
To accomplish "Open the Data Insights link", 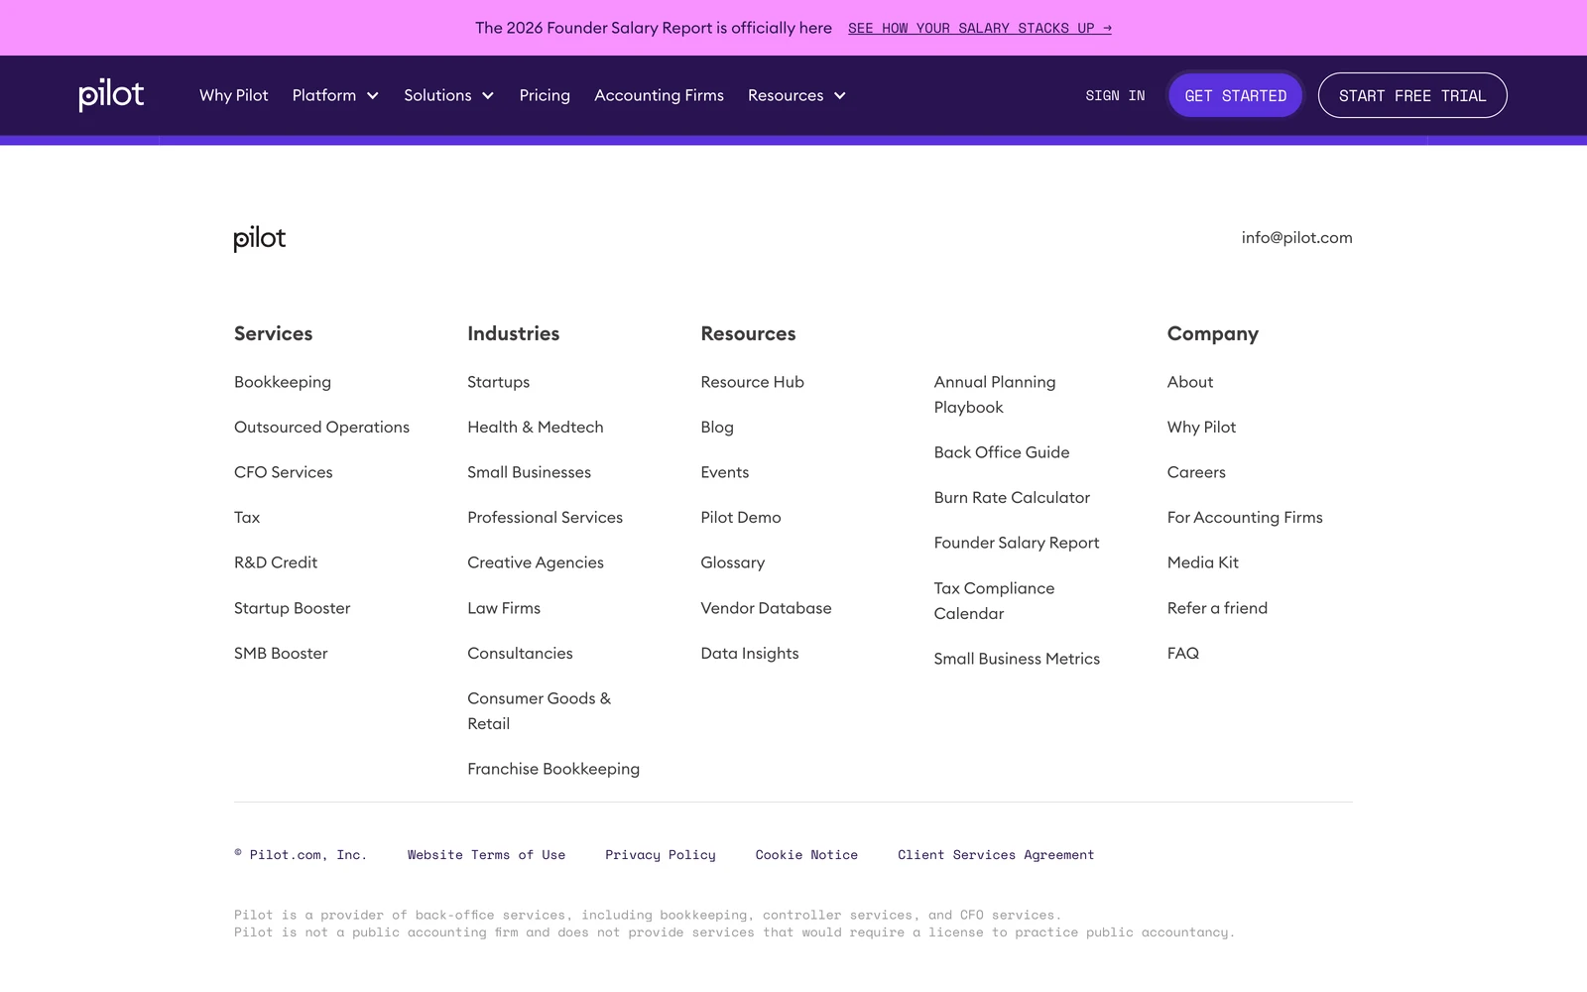I will tap(750, 653).
